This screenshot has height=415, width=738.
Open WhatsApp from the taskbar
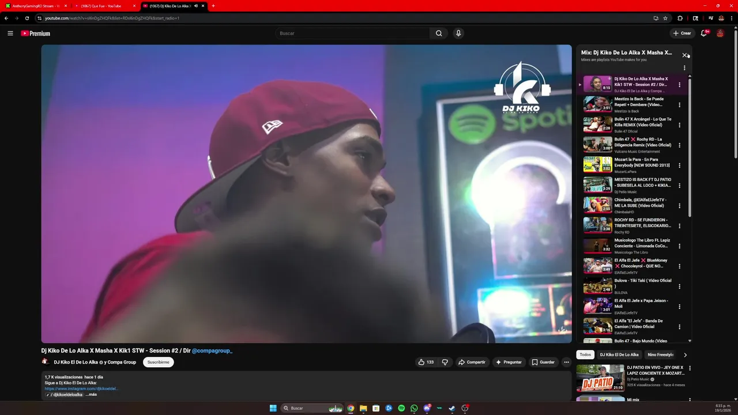click(x=414, y=408)
